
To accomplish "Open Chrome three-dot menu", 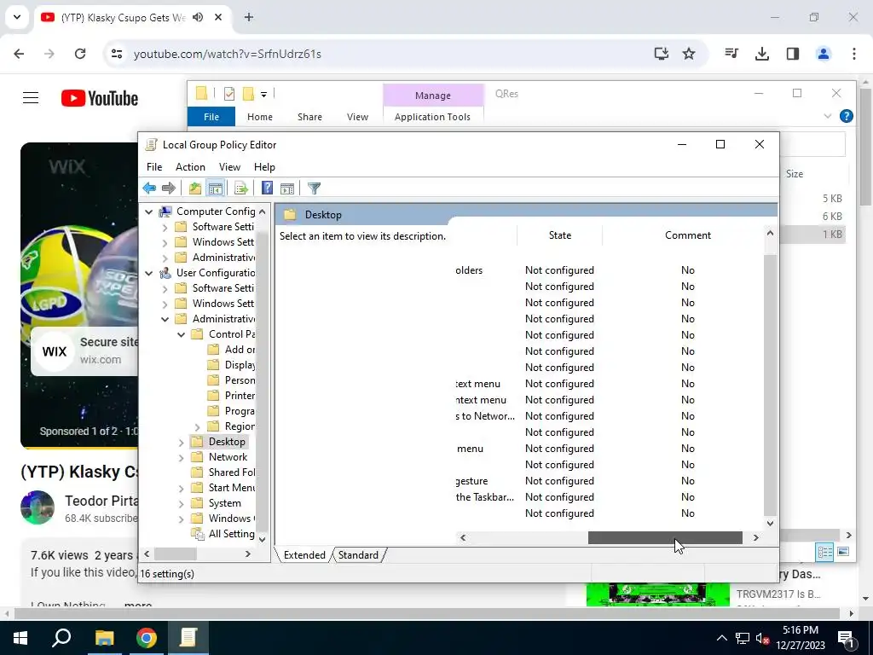I will click(x=853, y=54).
